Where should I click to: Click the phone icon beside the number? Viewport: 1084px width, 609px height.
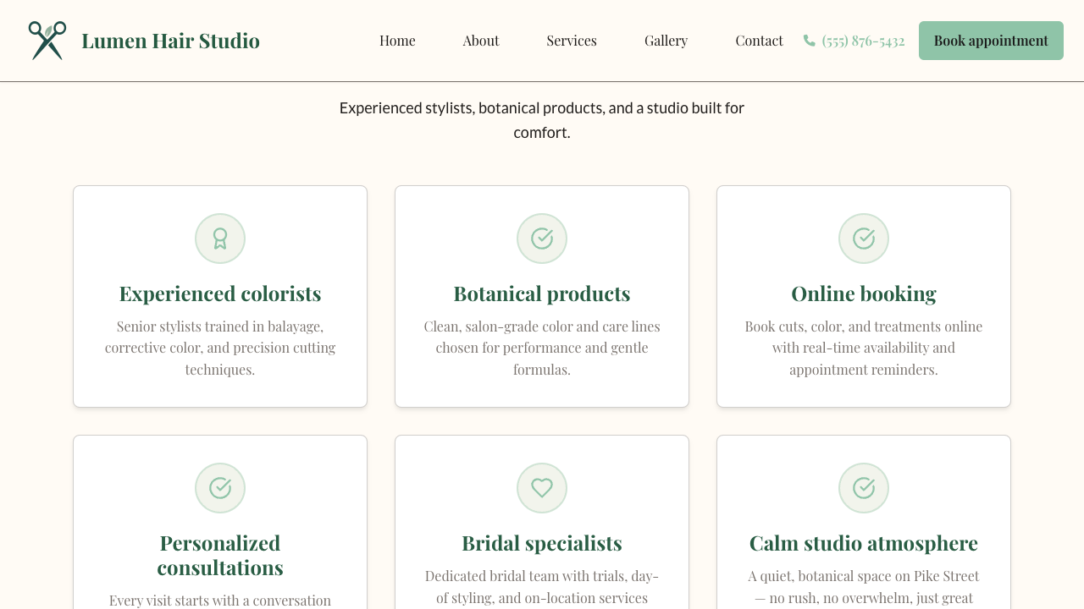pyautogui.click(x=810, y=41)
